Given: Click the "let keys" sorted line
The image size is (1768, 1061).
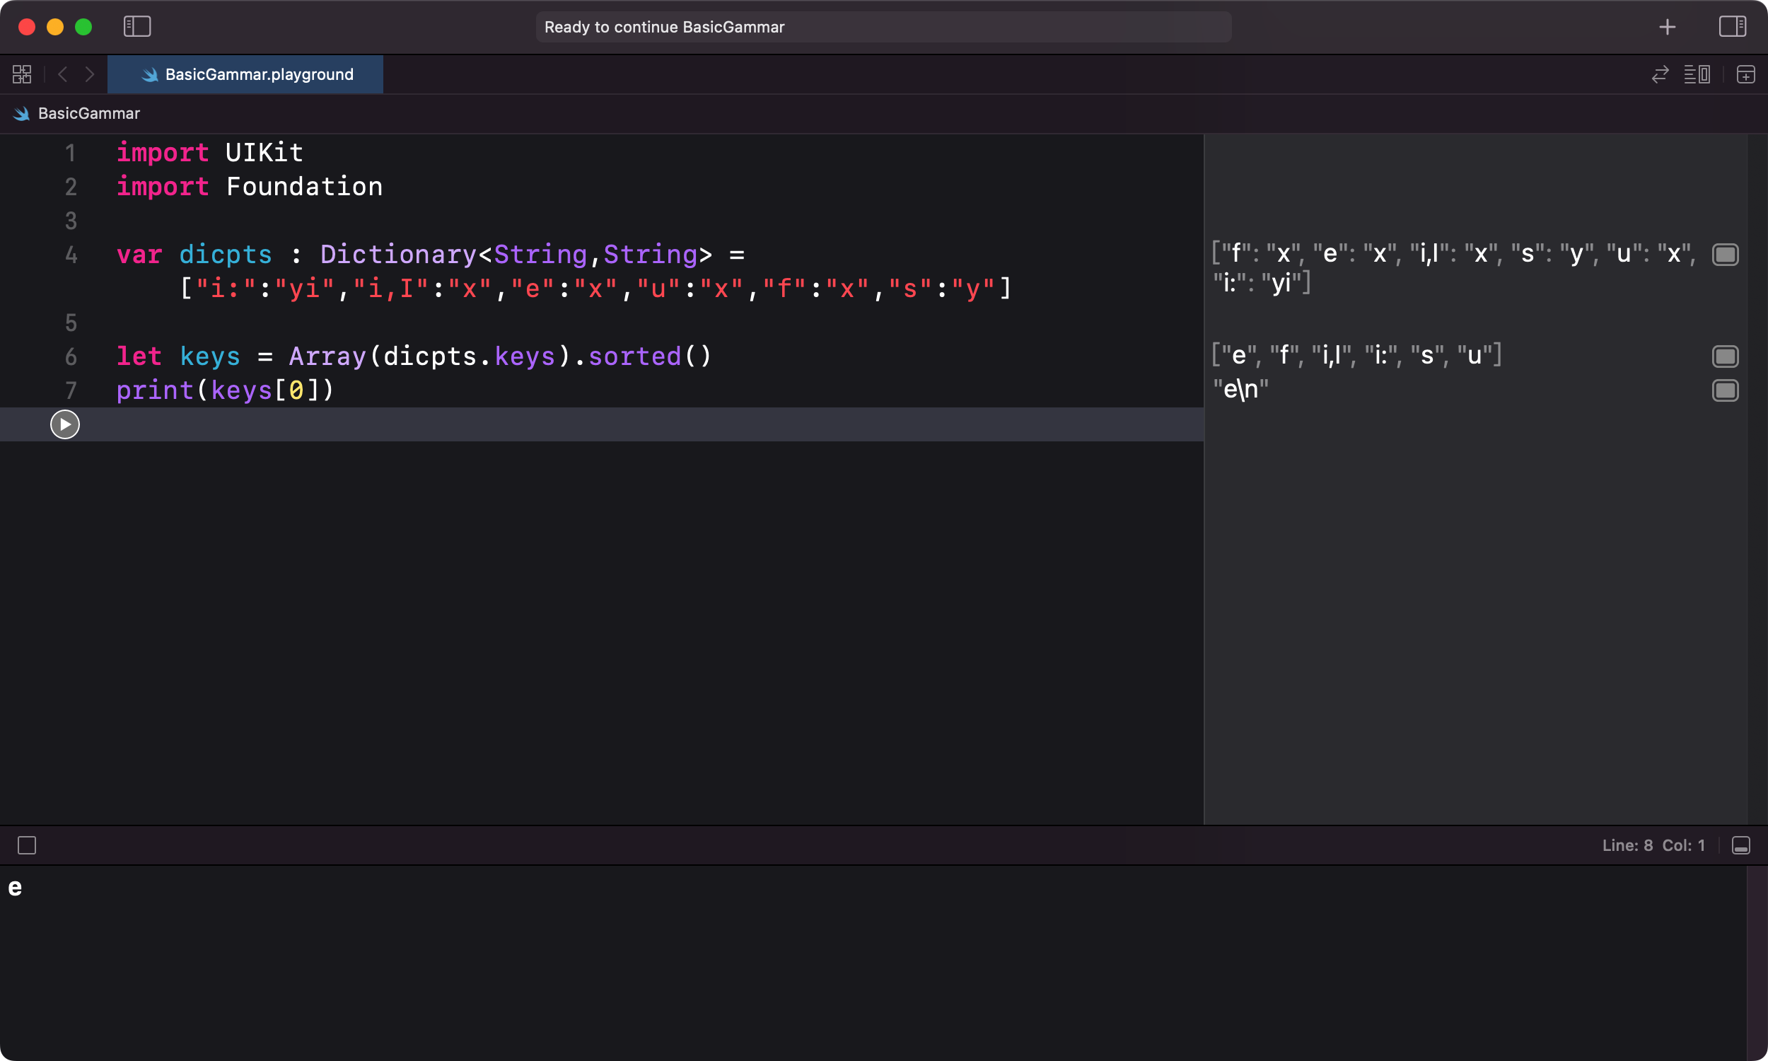Looking at the screenshot, I should pos(414,356).
